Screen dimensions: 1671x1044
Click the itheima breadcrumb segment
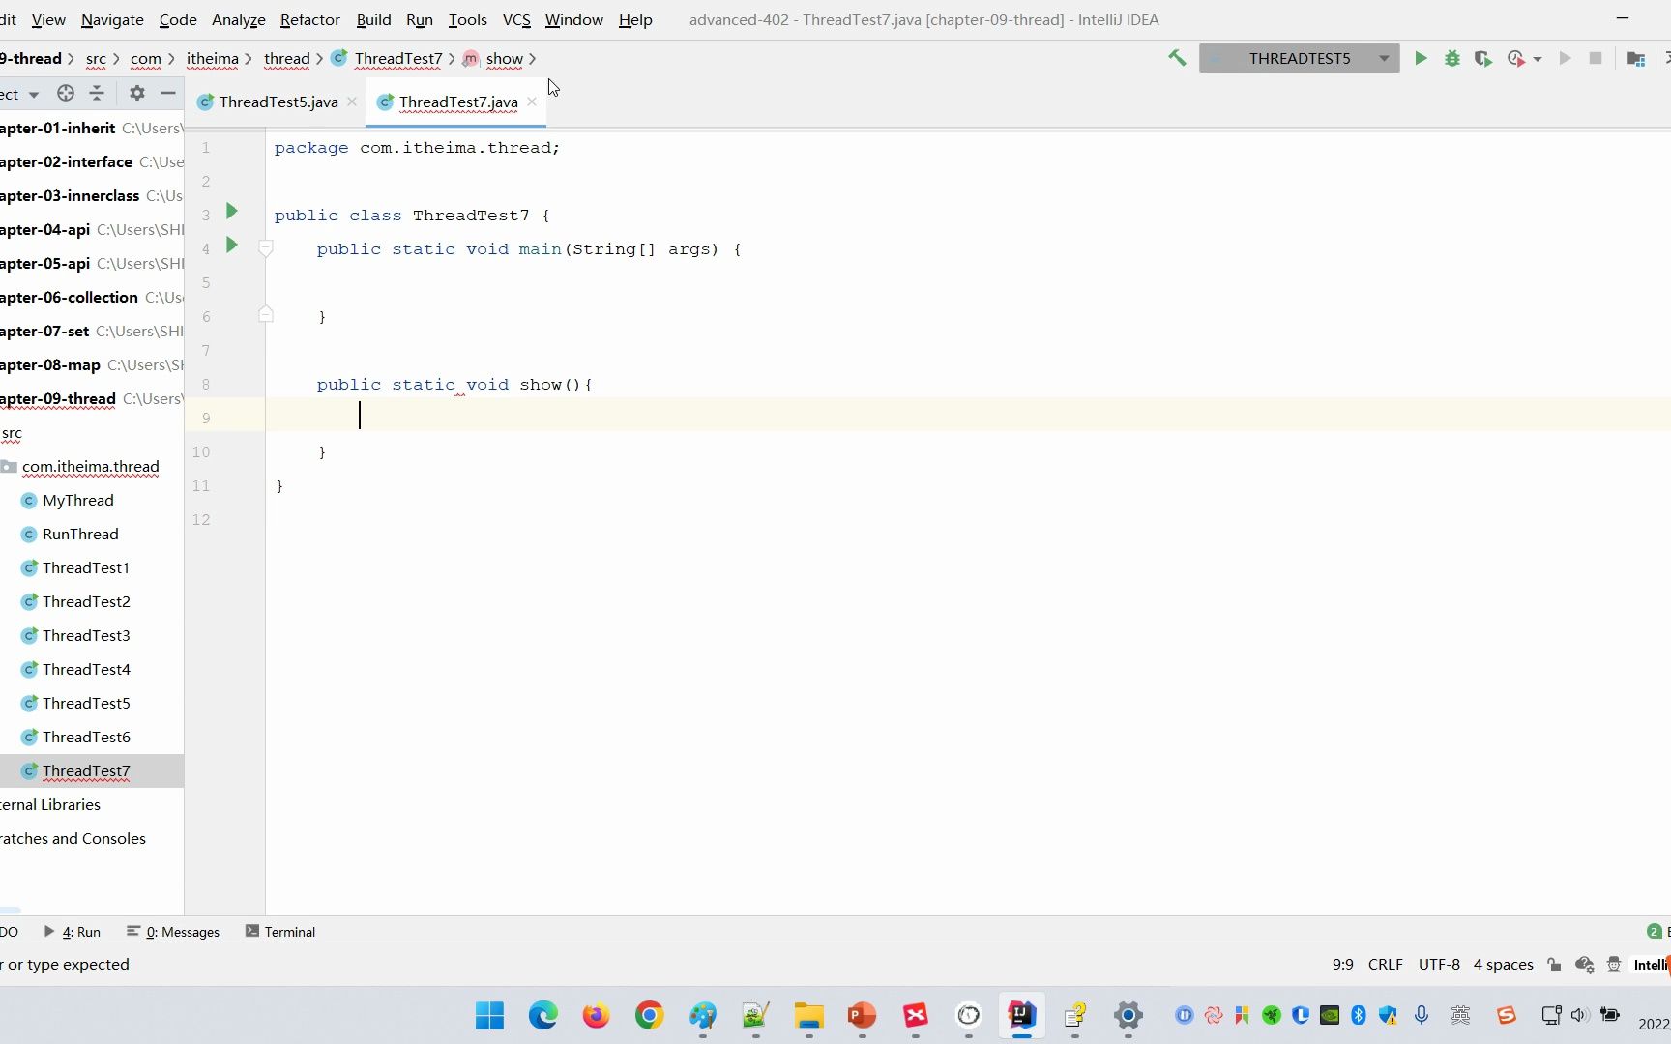[212, 59]
